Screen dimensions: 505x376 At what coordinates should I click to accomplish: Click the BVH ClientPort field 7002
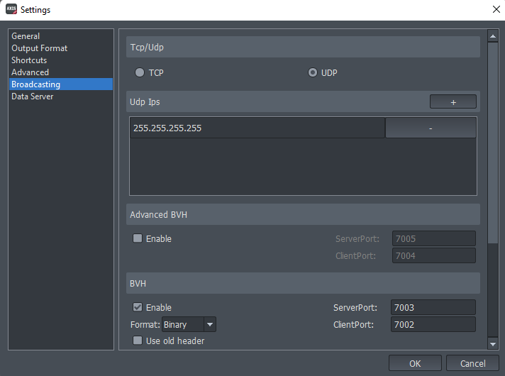coord(433,324)
